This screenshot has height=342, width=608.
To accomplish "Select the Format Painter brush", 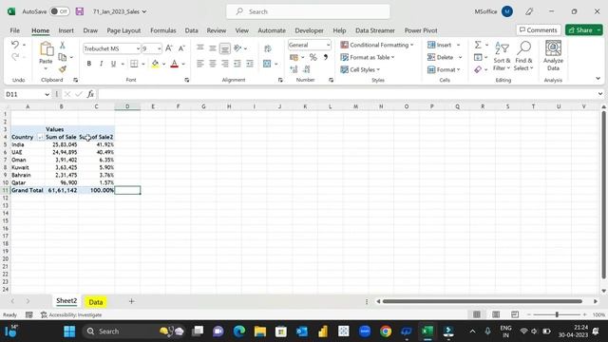I will (x=62, y=69).
